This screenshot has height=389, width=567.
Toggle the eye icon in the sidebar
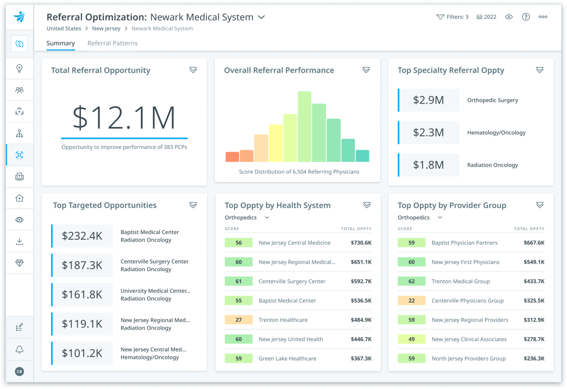pyautogui.click(x=20, y=220)
